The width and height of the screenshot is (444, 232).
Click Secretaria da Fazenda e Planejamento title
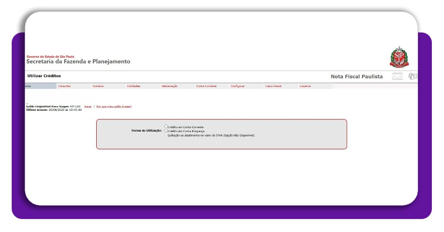pos(78,61)
